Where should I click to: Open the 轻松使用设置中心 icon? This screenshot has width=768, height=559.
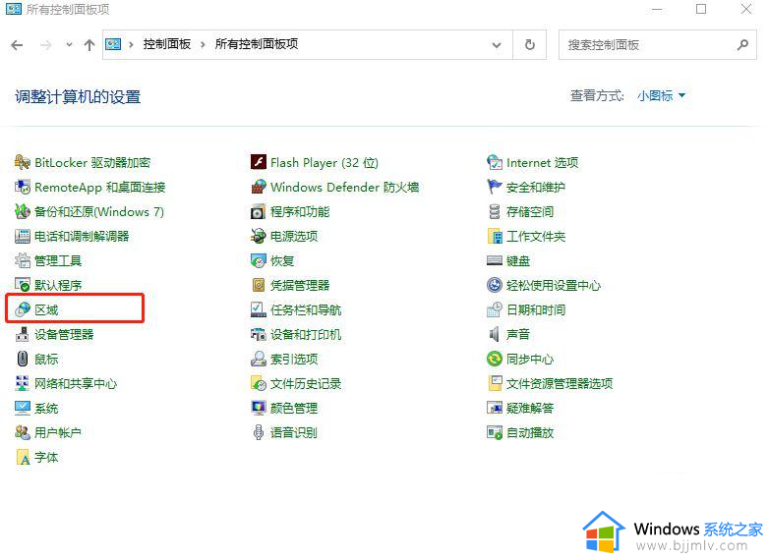(x=495, y=285)
